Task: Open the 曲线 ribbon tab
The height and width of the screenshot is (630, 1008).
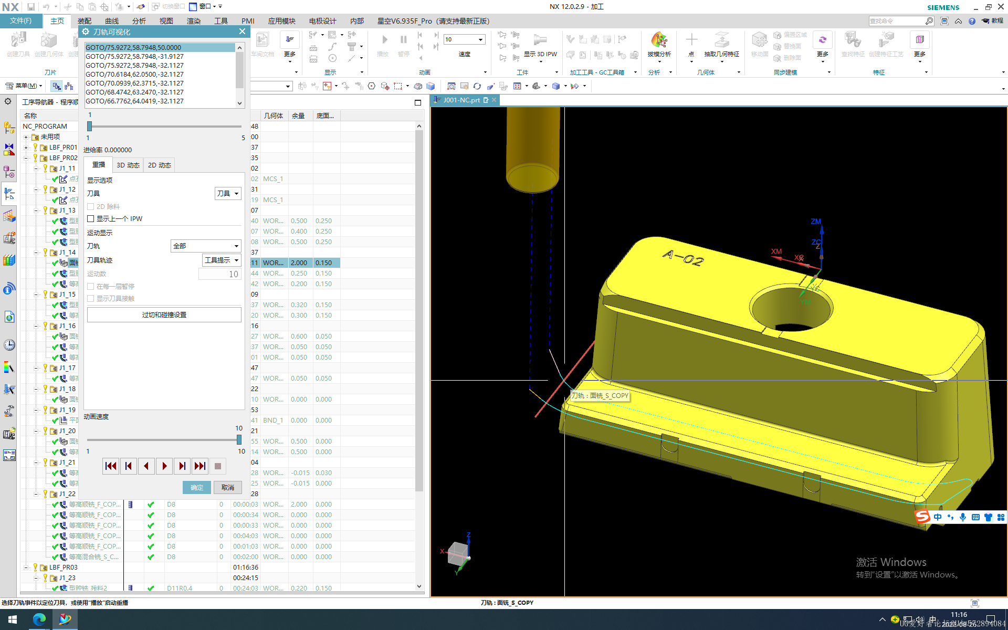Action: click(112, 21)
